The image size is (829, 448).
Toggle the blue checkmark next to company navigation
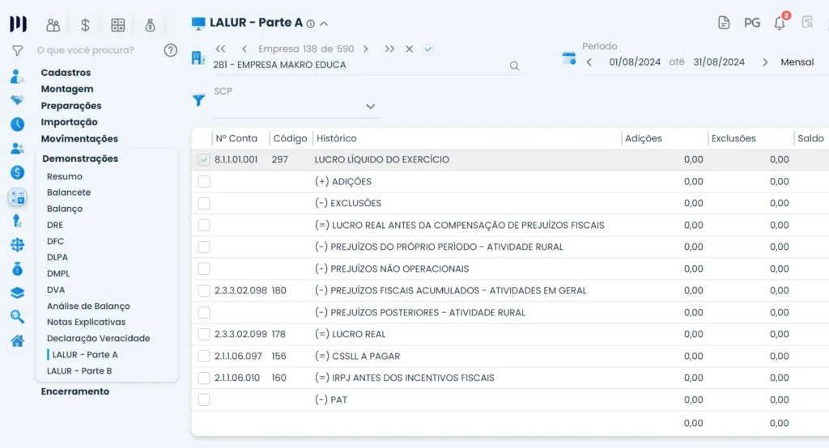(x=428, y=49)
